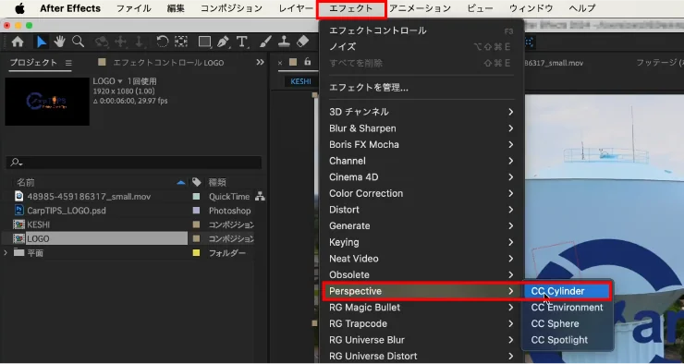
Task: Click the KESHI composition icon
Action: point(18,224)
